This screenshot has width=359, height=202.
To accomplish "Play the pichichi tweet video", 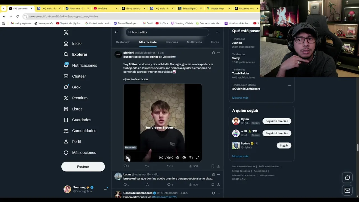I will point(127,158).
